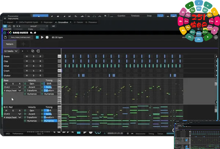Toggle E.P. Pad Timing Humanize power

[42, 121]
